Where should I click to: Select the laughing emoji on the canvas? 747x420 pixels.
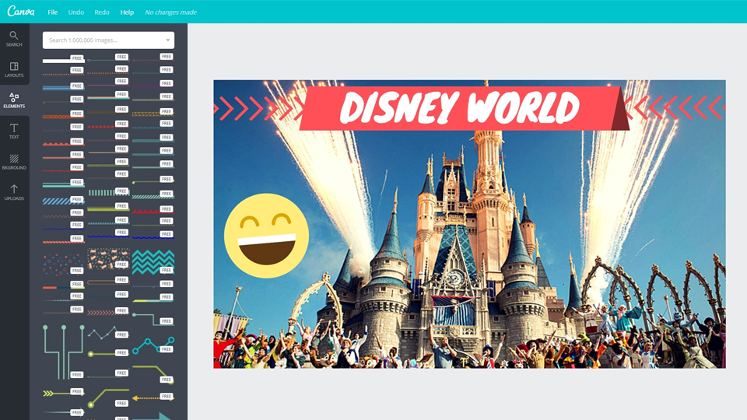coord(266,236)
